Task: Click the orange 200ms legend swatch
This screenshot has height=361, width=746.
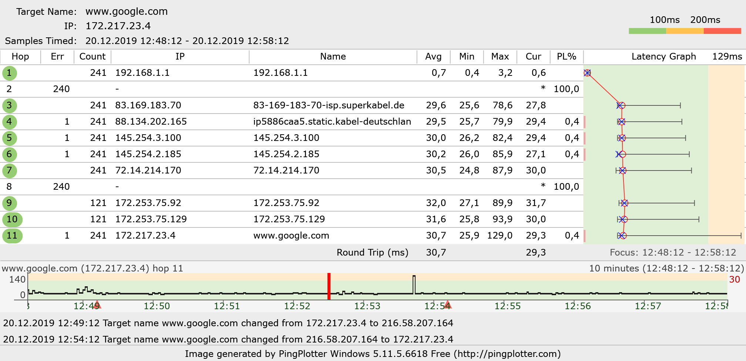Action: 685,31
